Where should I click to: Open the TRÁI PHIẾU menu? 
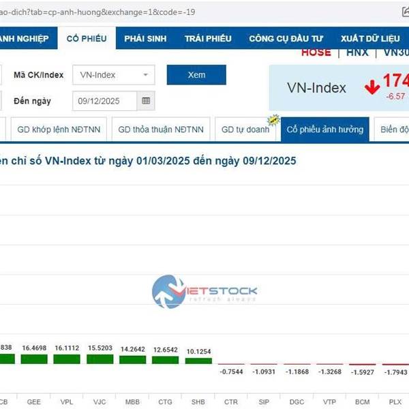tap(208, 39)
